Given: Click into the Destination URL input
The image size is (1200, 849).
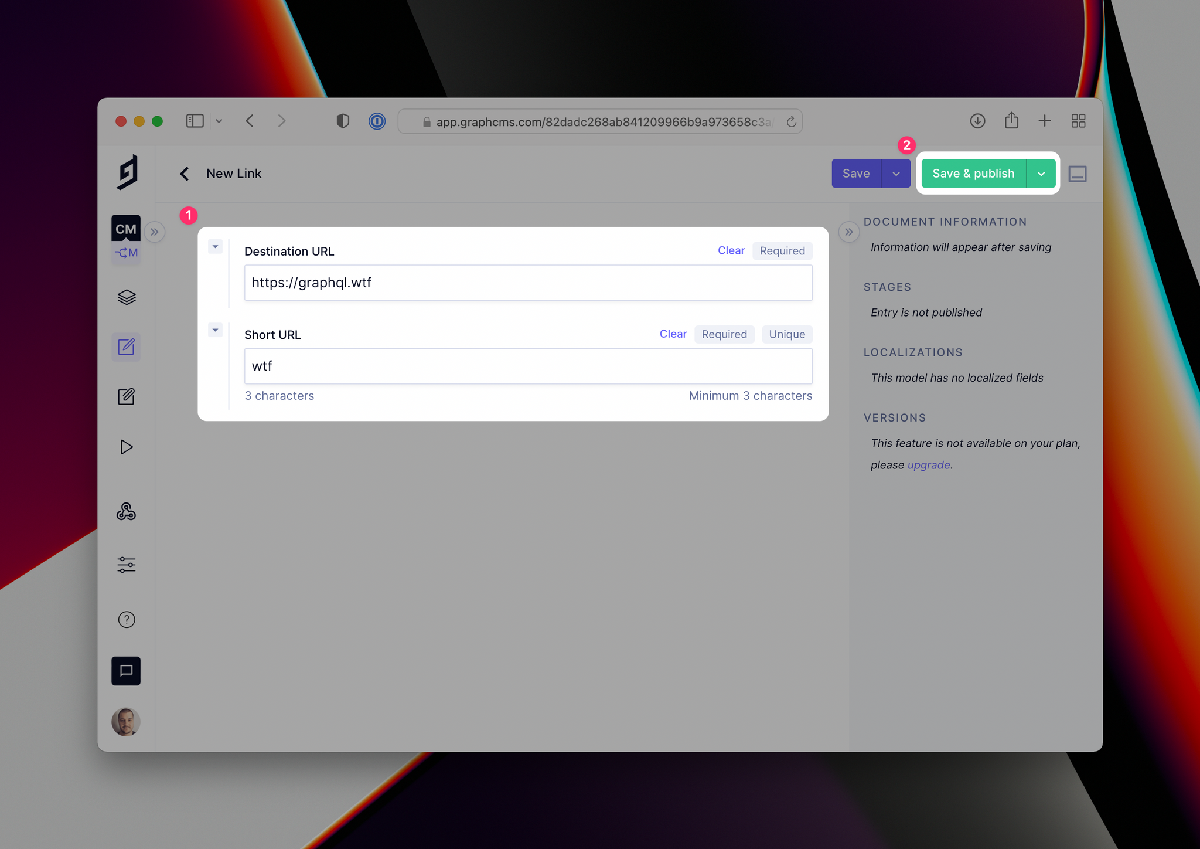Looking at the screenshot, I should [528, 283].
